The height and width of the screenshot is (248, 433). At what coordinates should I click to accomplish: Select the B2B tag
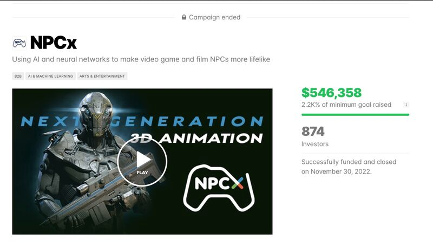18,76
